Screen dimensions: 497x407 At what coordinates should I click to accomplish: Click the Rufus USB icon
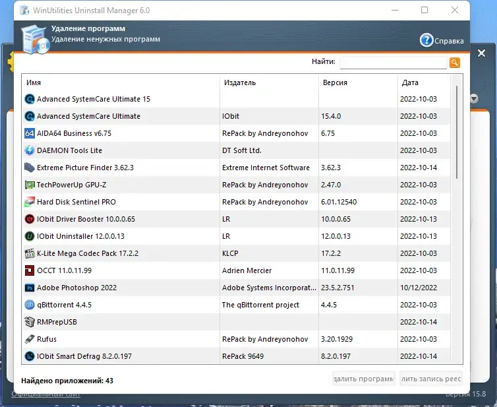point(30,339)
